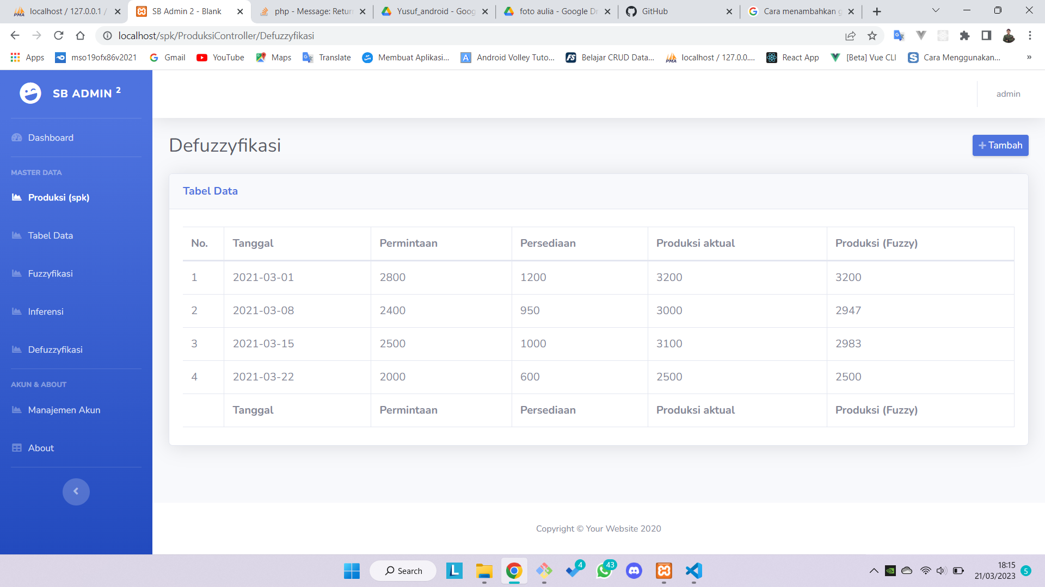Click the Chrome extensions puzzle icon

[x=965, y=36]
